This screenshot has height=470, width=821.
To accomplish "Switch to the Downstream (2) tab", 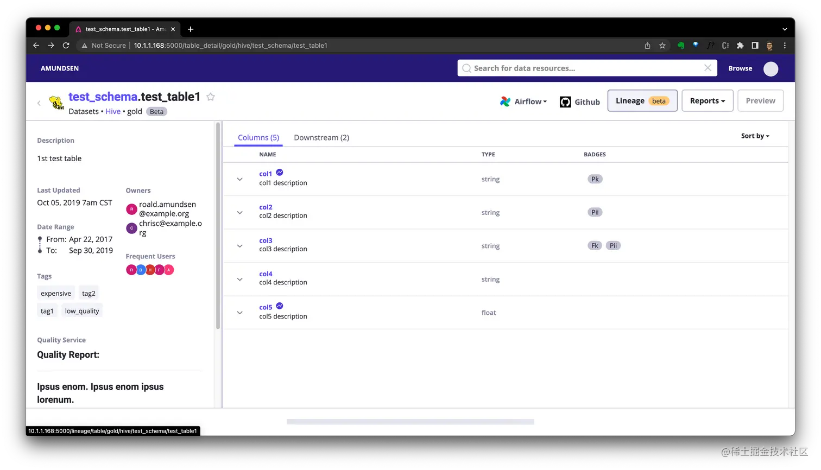I will point(321,138).
